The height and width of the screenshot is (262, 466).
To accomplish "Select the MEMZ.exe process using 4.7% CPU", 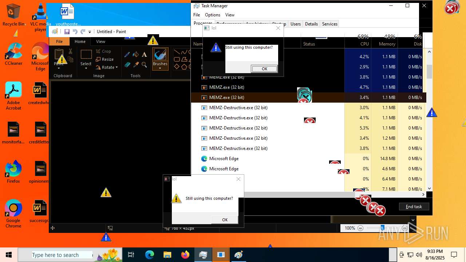I will point(308,87).
